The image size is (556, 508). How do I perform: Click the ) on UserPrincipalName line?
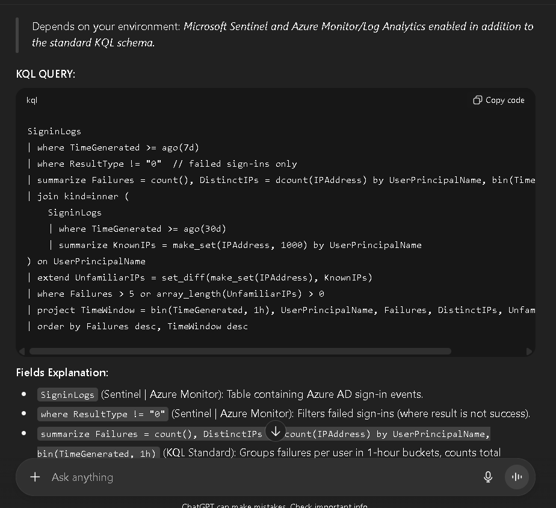tap(87, 261)
